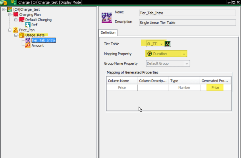Image resolution: width=241 pixels, height=158 pixels.
Task: Select the Price_Pan tree item
Action: point(27,30)
